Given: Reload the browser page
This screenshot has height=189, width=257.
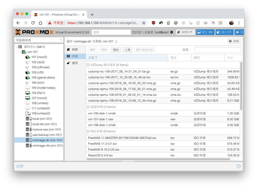Looking at the screenshot, I should (x=33, y=23).
